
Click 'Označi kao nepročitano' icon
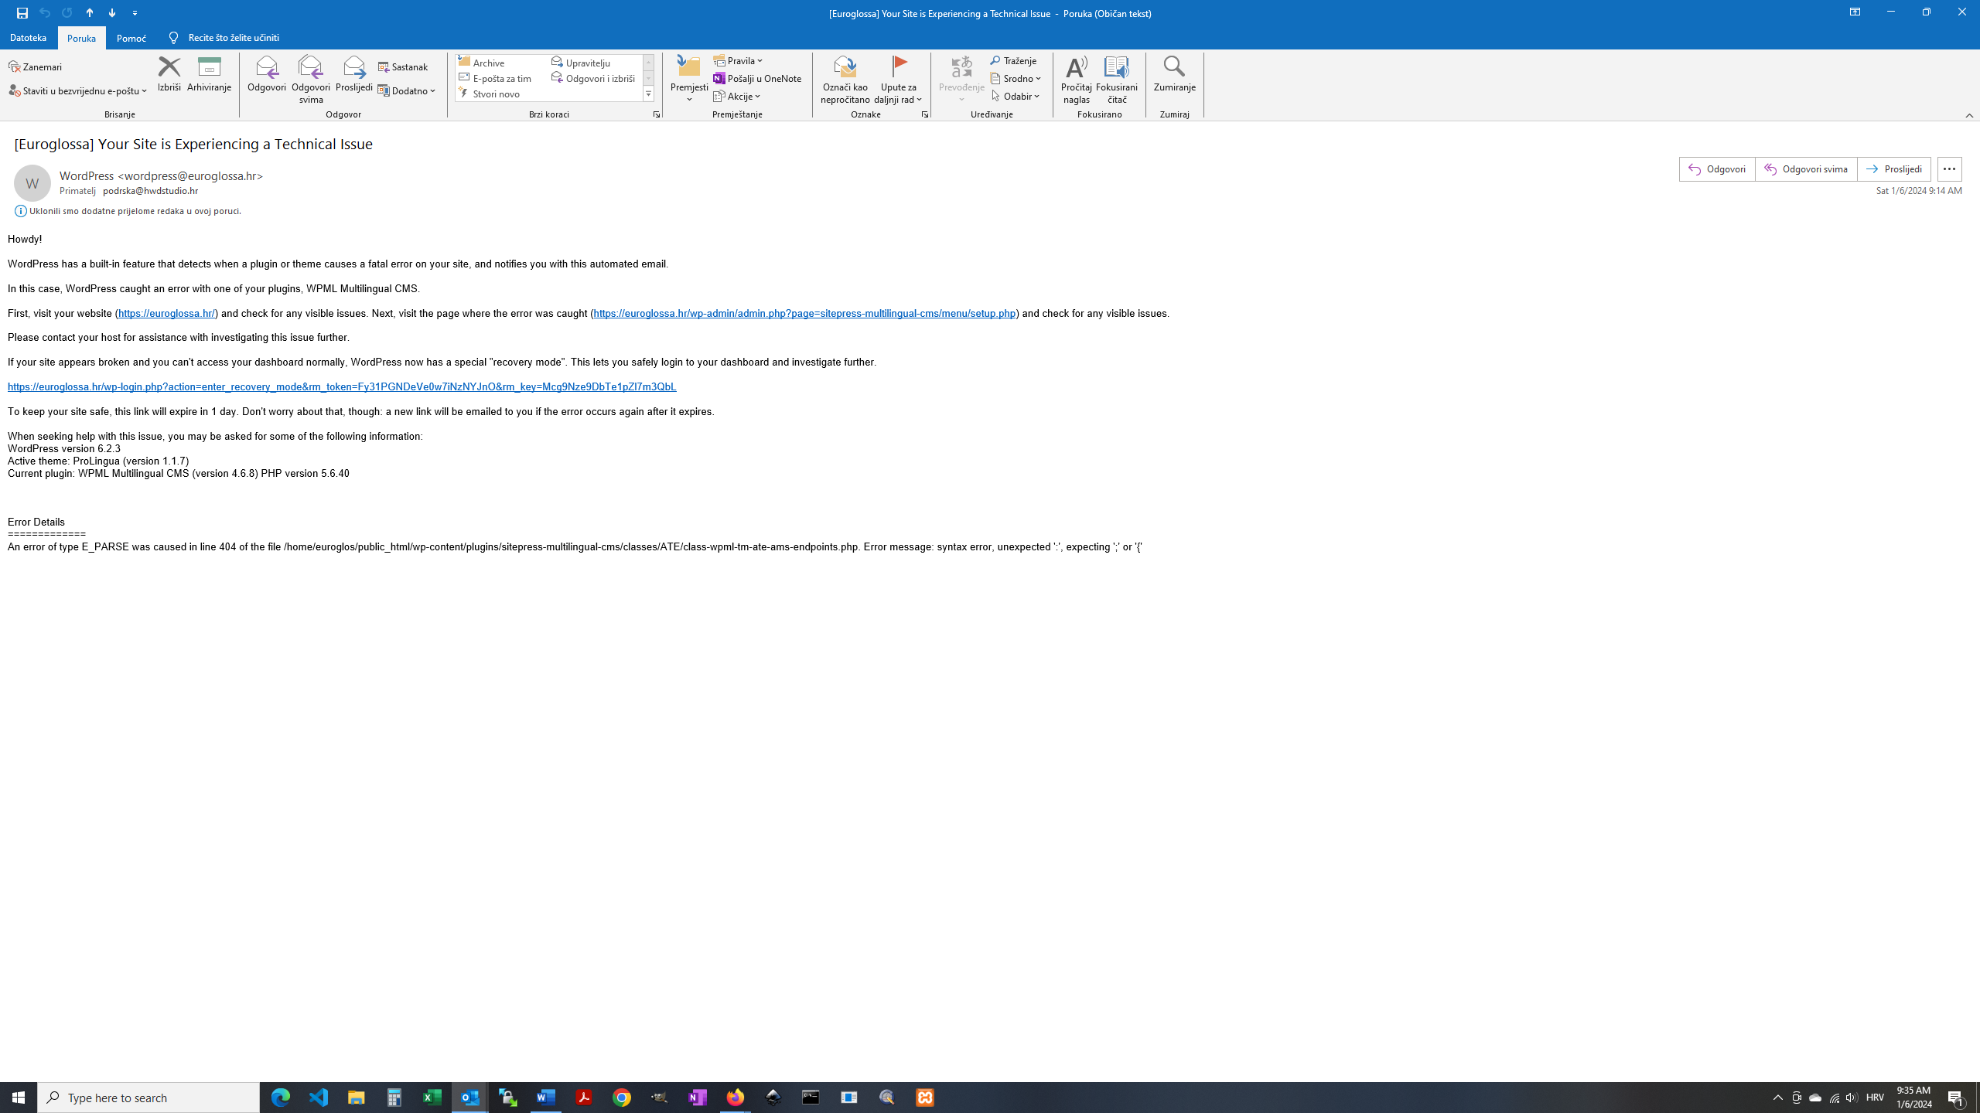click(845, 80)
